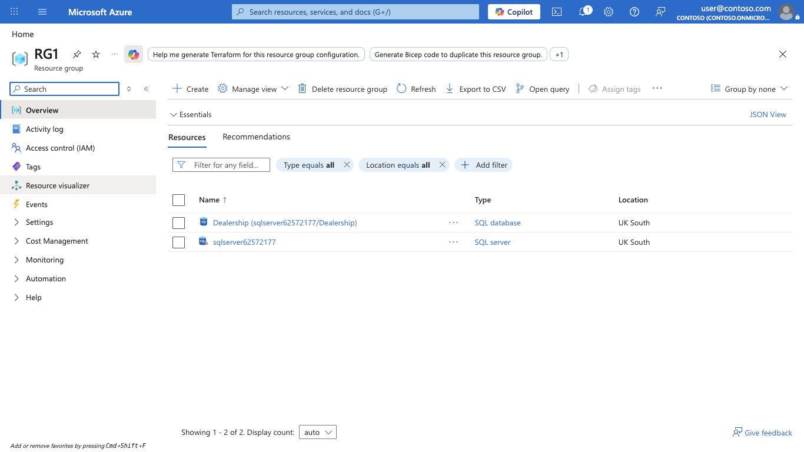Open the Manage view dropdown
This screenshot has height=452, width=804.
(x=253, y=89)
